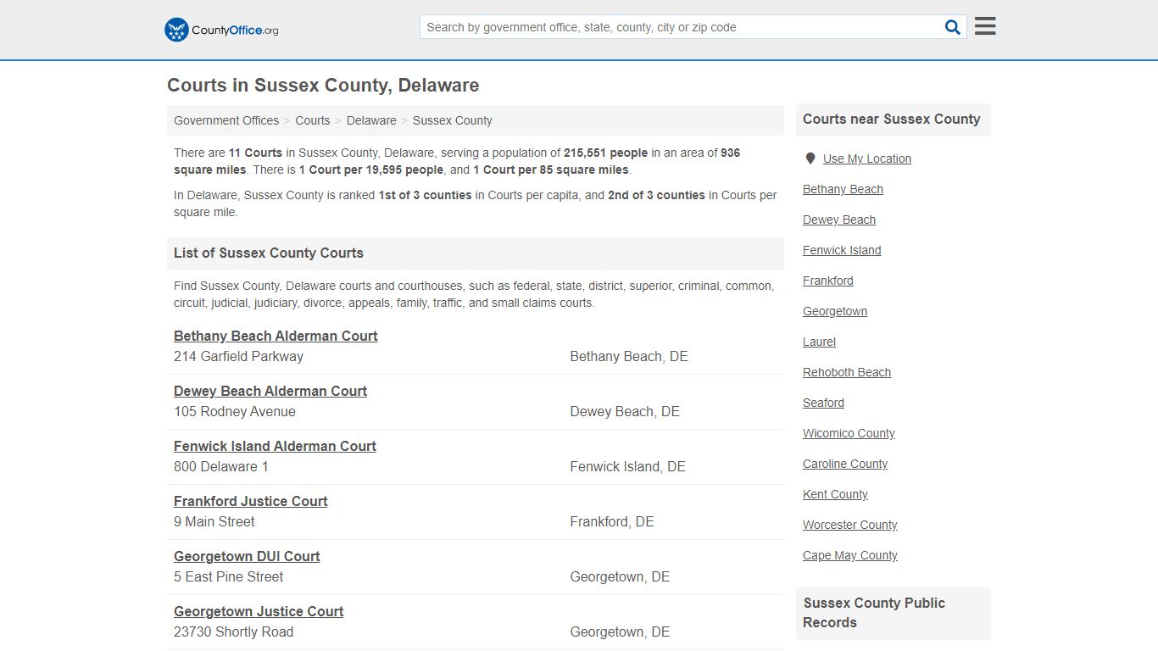
Task: Select Bethany Beach in nearby courts sidebar
Action: 843,189
